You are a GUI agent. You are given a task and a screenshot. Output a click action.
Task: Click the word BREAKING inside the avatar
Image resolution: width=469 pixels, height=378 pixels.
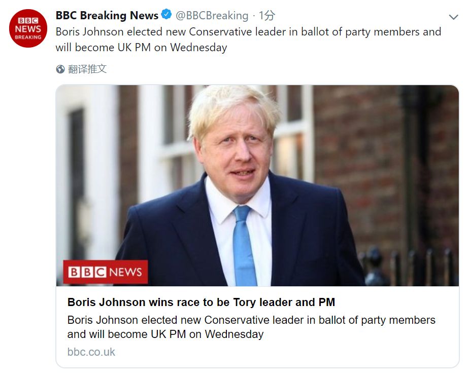tap(28, 37)
